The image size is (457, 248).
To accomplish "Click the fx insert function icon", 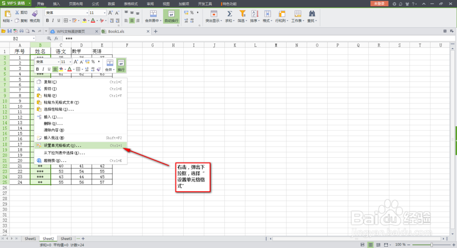I will pyautogui.click(x=56, y=38).
